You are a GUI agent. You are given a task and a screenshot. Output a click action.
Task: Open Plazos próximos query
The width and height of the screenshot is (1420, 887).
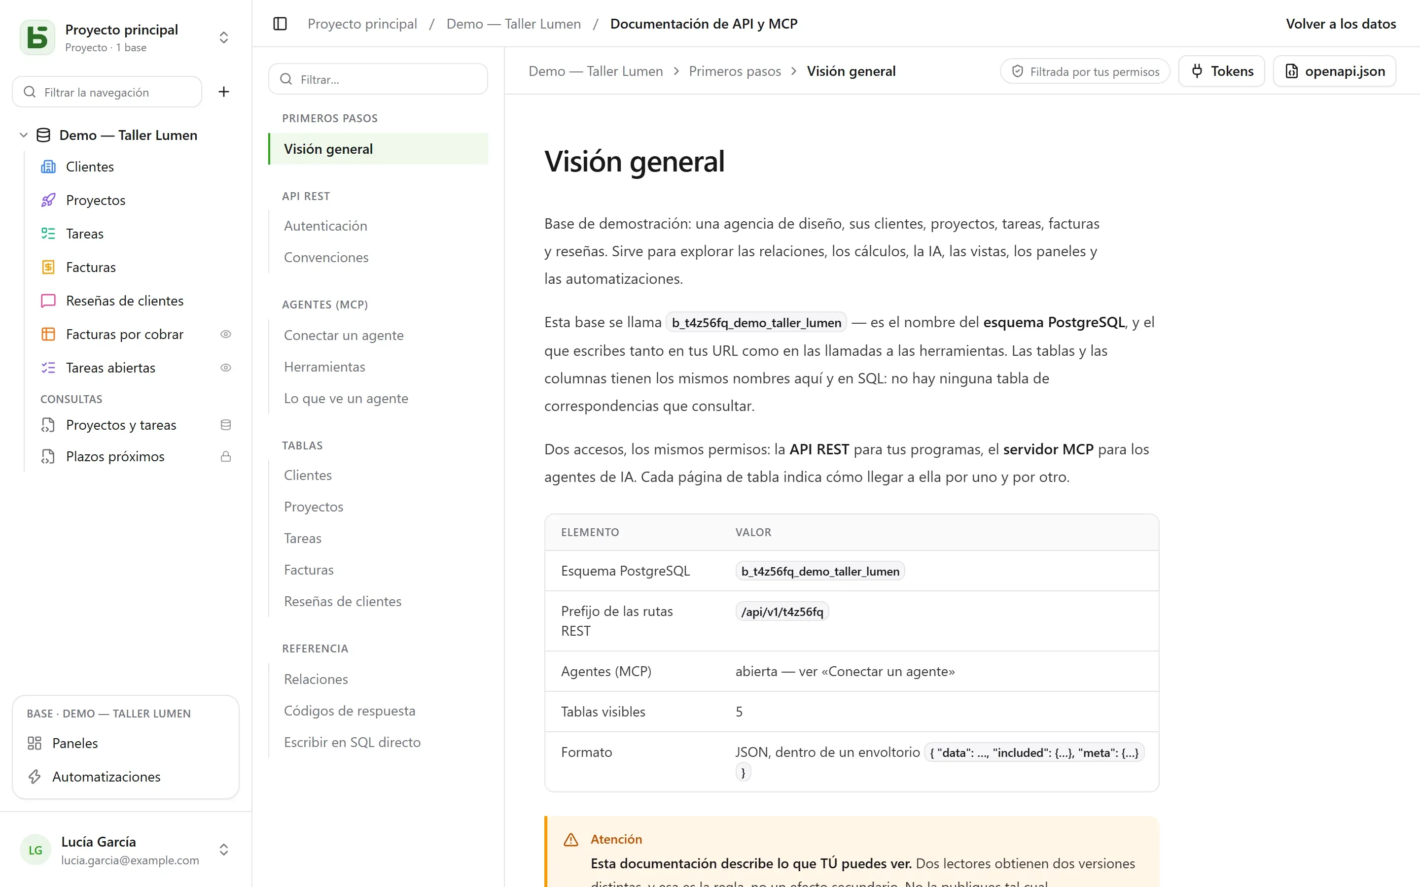coord(115,456)
